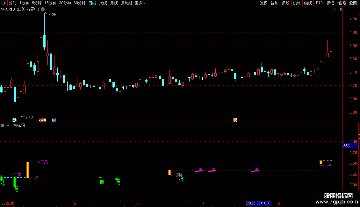Switch to 1分钟 period
Viewport: 360px width, 207px height.
coord(24,3)
